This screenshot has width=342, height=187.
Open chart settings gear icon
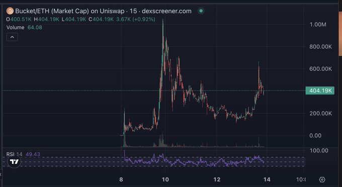coord(322,179)
